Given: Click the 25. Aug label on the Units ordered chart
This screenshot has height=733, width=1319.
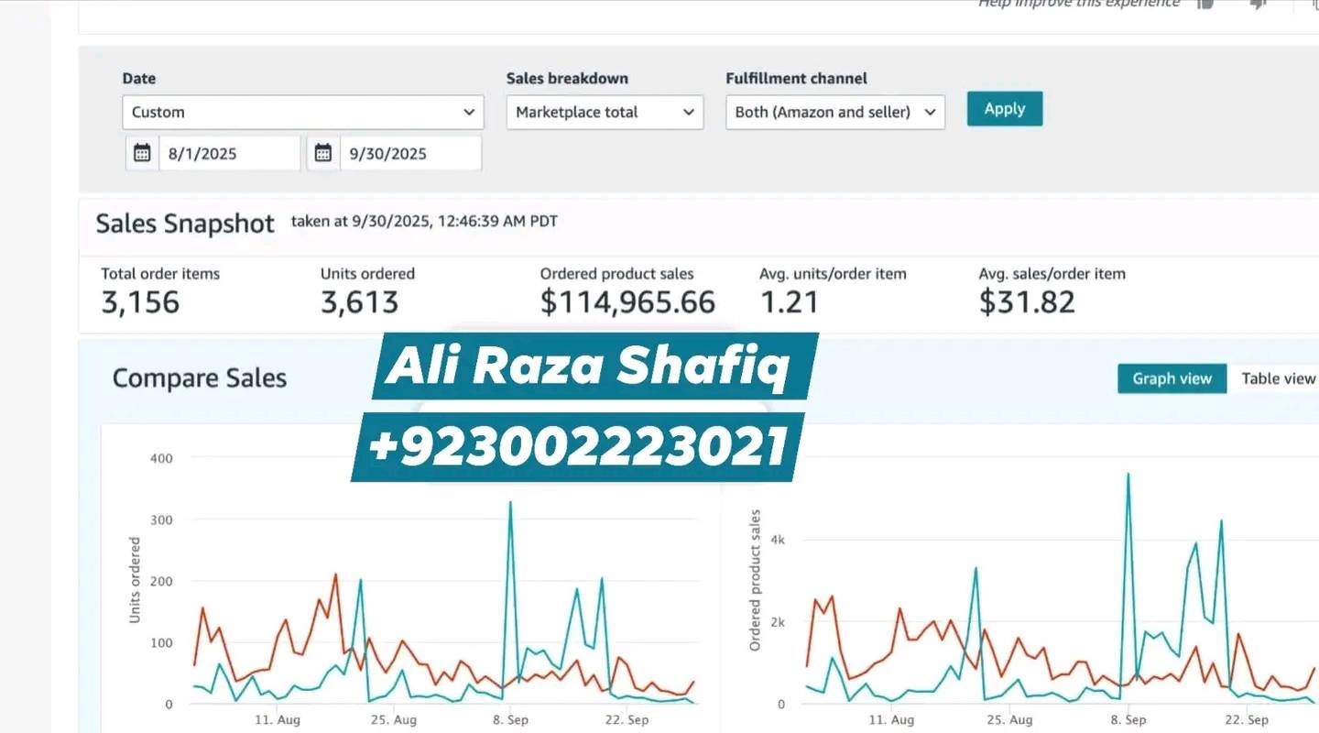Looking at the screenshot, I should pyautogui.click(x=393, y=720).
